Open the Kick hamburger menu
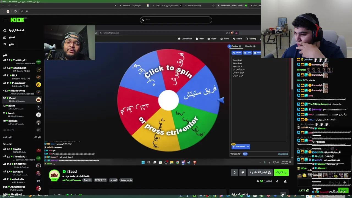The width and height of the screenshot is (352, 198). (5, 20)
